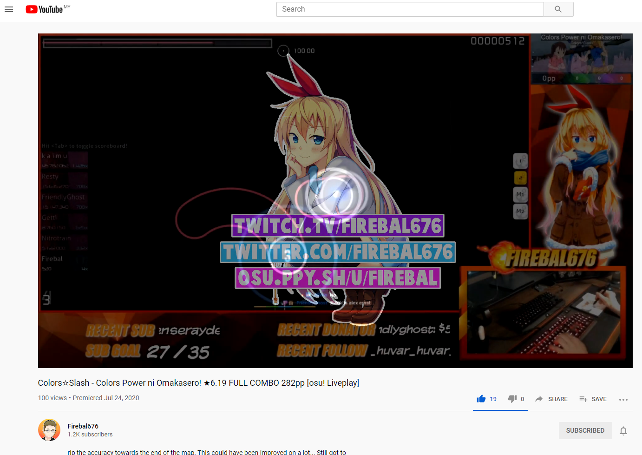Go to YouTube home via logo
Screen dimensions: 642x455
[45, 9]
